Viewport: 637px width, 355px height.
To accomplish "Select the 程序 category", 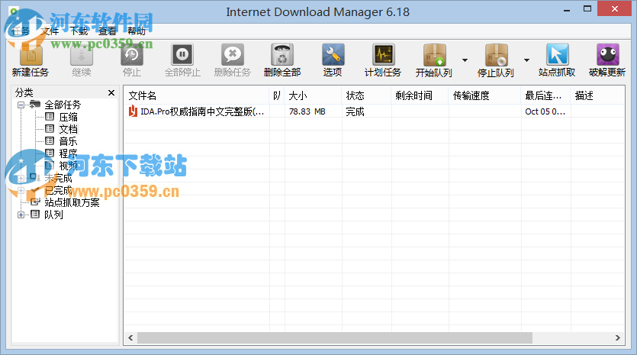I will tap(68, 153).
